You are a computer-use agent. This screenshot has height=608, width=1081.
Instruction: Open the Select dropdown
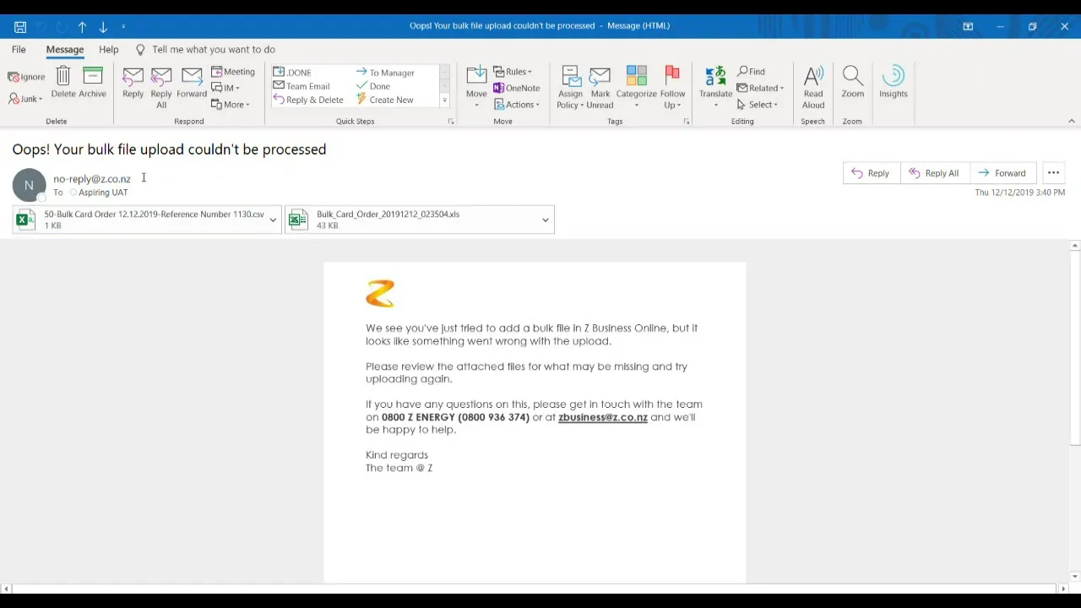(x=758, y=105)
